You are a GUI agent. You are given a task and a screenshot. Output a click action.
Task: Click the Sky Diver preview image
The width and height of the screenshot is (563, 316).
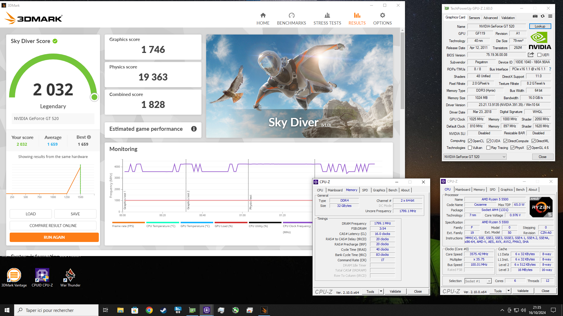[299, 86]
